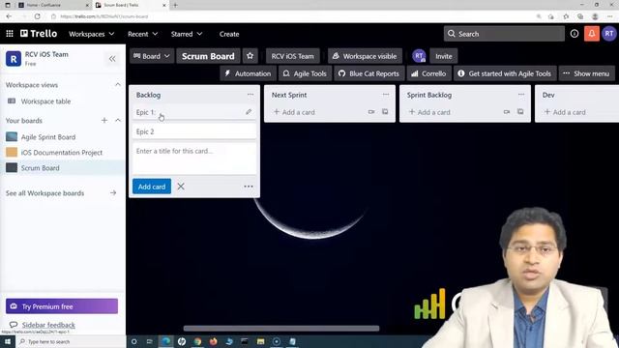Open the Sidebar feedback link
This screenshot has height=348, width=619.
tap(48, 325)
